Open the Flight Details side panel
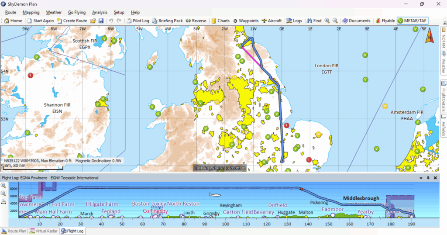This screenshot has width=447, height=235. [x=444, y=97]
